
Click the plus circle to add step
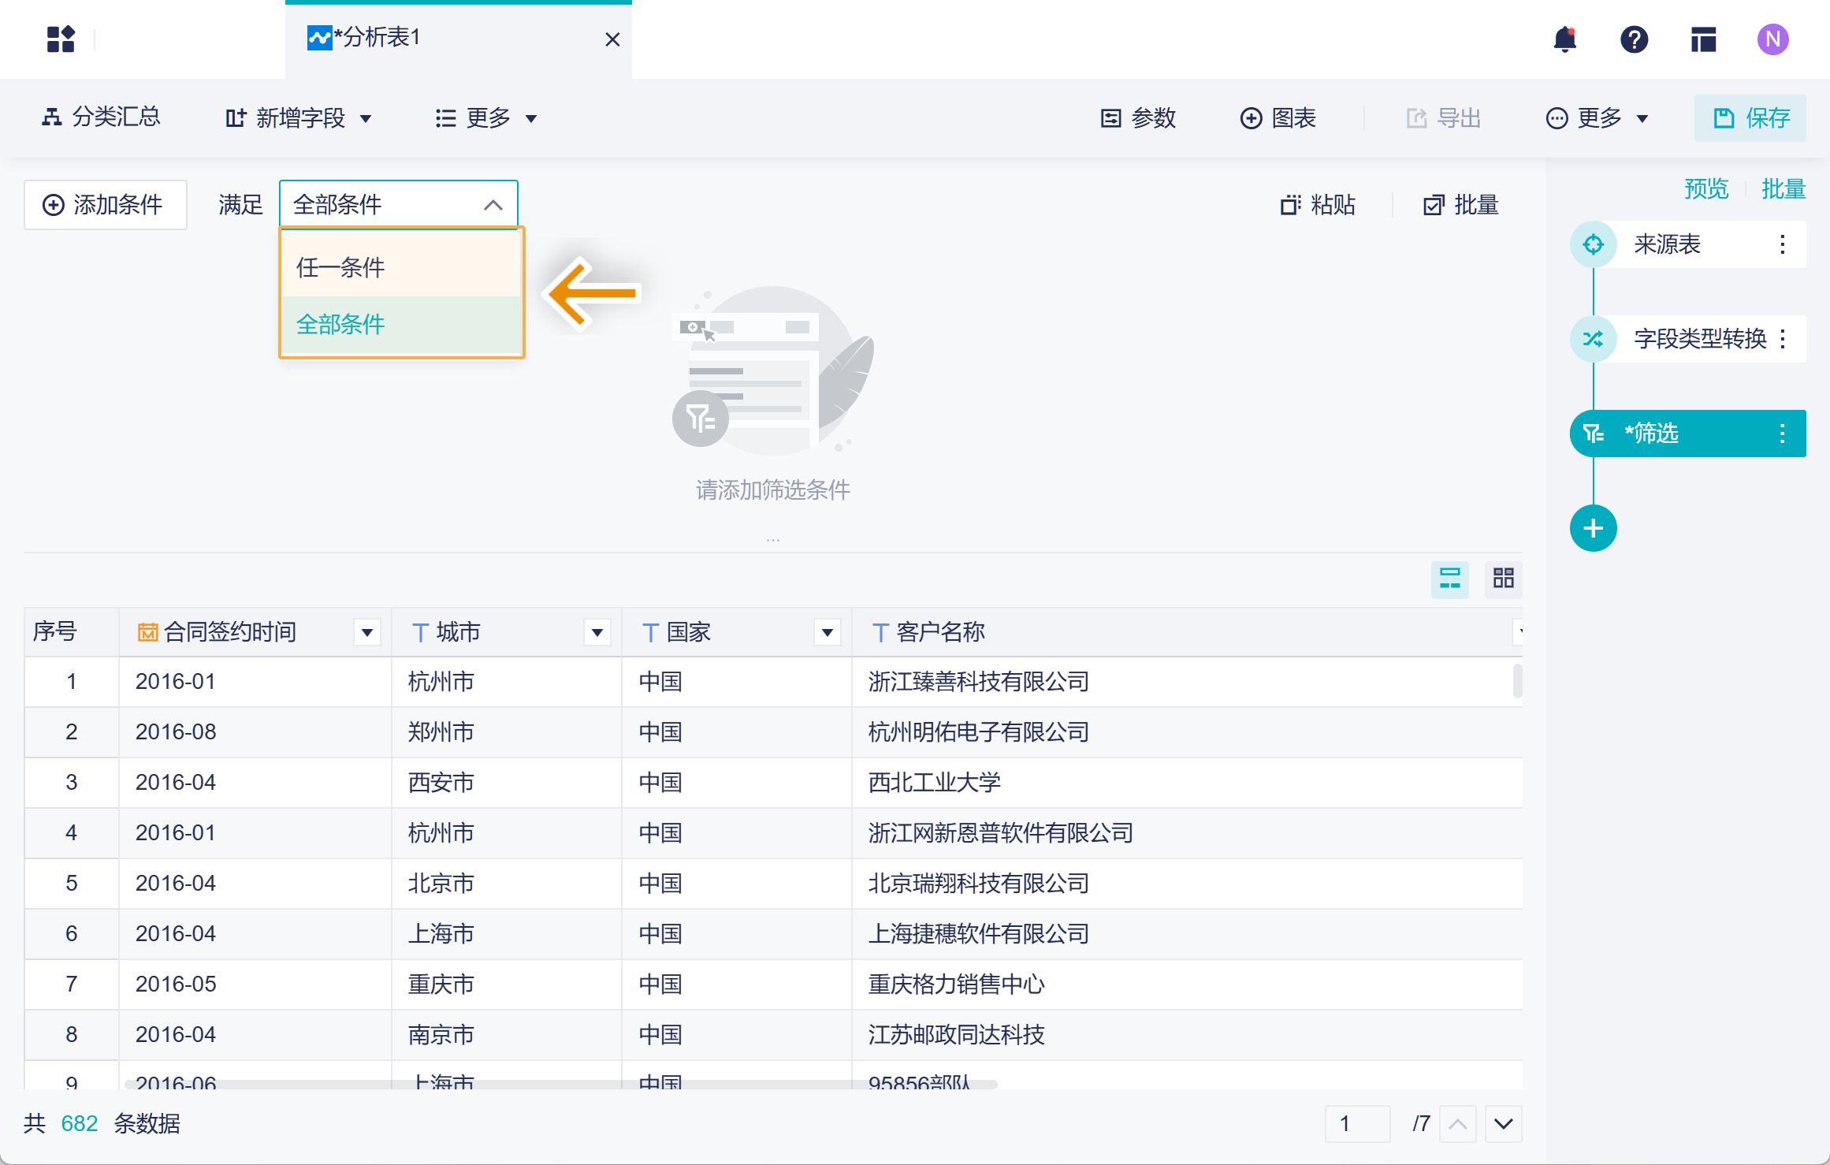pos(1593,528)
